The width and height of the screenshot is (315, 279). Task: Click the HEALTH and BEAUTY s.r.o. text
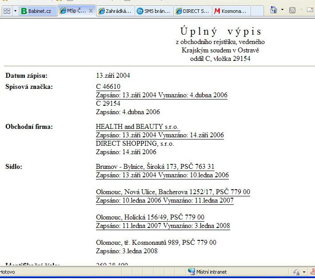(137, 127)
